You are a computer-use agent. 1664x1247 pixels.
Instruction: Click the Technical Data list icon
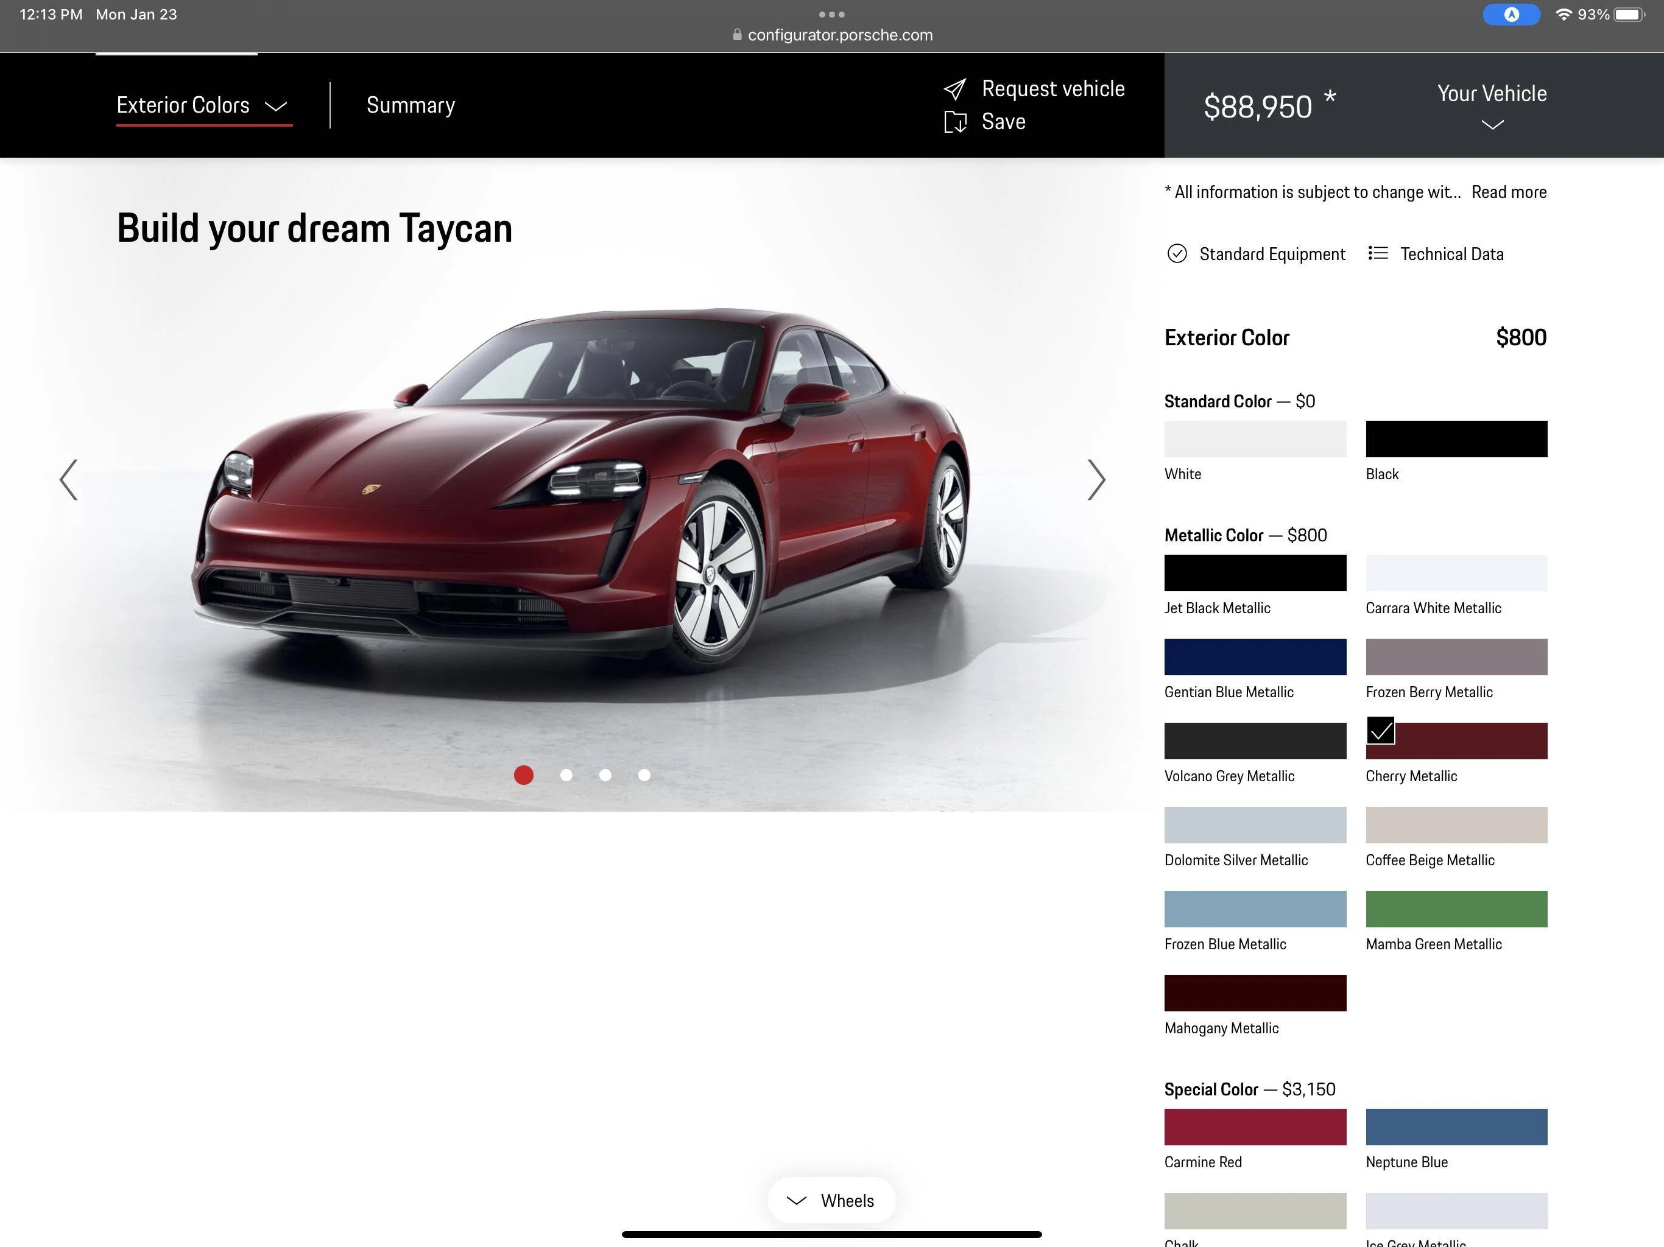(x=1377, y=253)
